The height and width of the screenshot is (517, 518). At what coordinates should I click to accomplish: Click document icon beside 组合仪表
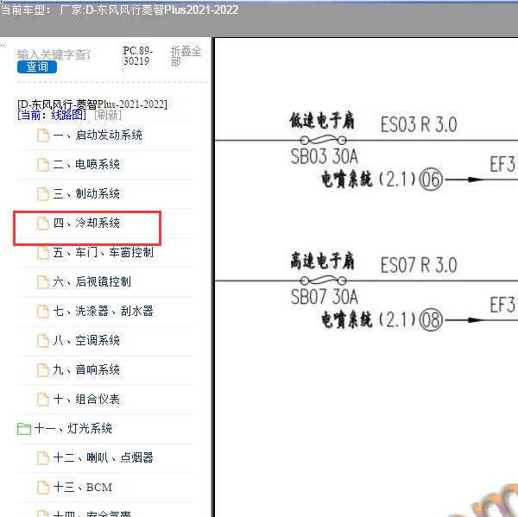(x=43, y=400)
